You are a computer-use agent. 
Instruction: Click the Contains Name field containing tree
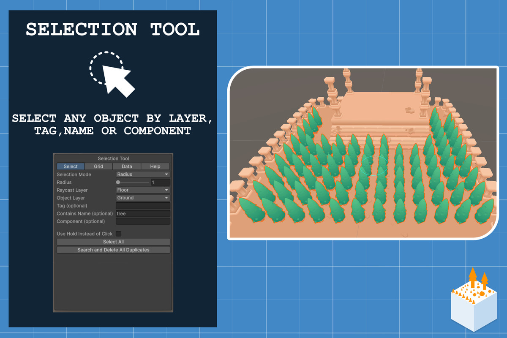[142, 213]
